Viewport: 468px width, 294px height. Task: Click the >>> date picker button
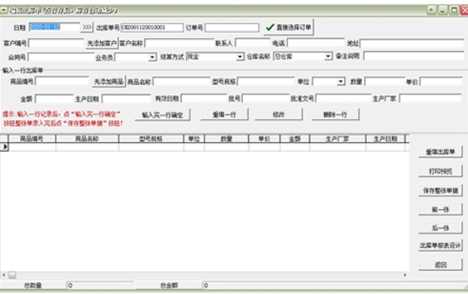[87, 27]
